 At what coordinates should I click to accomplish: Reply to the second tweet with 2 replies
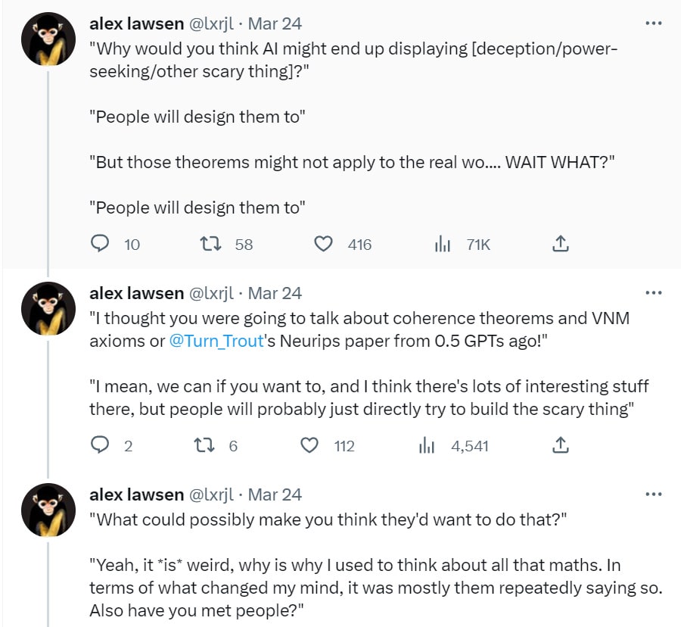99,445
